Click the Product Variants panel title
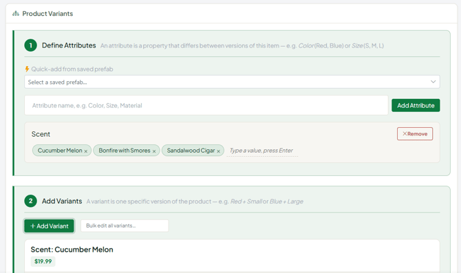The height and width of the screenshot is (273, 461). point(47,14)
